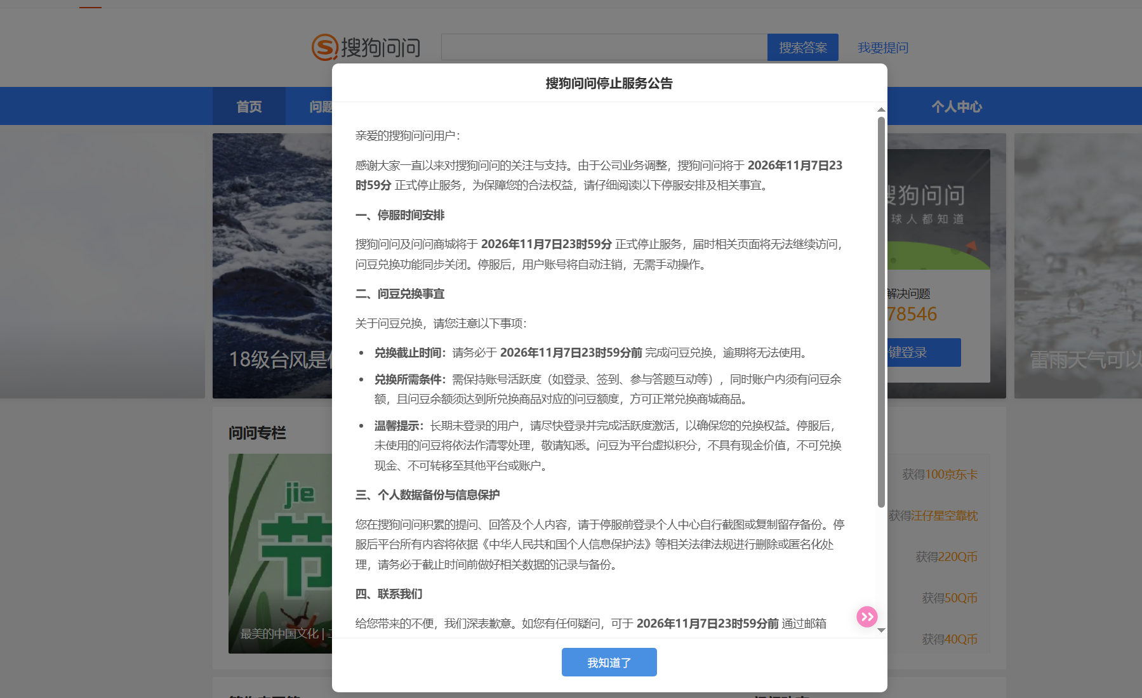Screen dimensions: 1142x698
Task: Click the 获得220Q币 entry
Action: click(946, 556)
